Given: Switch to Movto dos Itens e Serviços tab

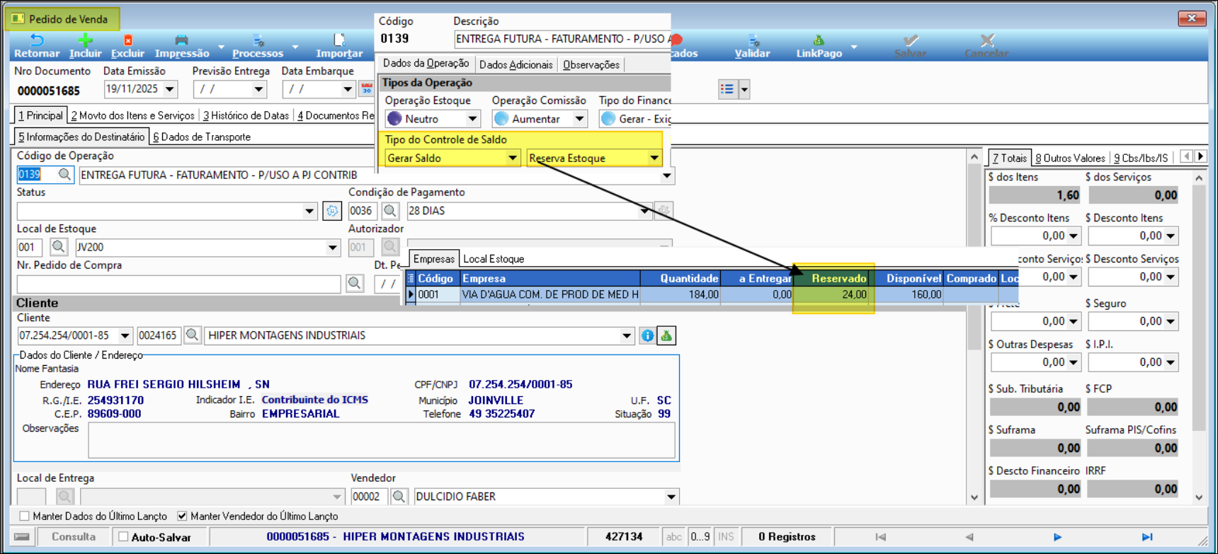Looking at the screenshot, I should pos(132,115).
